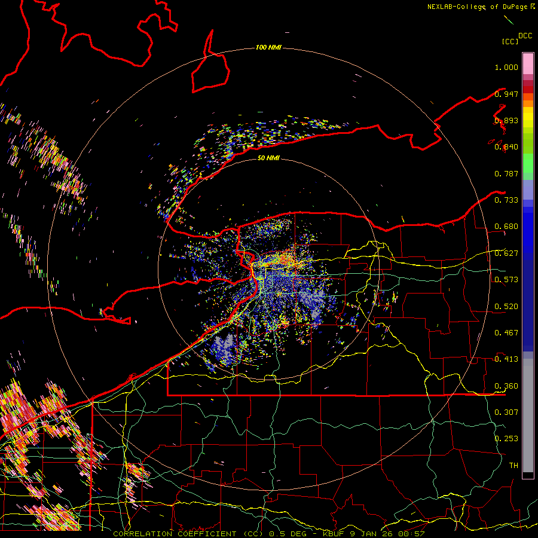
Task: Click the DCC legend title
Action: (x=525, y=35)
